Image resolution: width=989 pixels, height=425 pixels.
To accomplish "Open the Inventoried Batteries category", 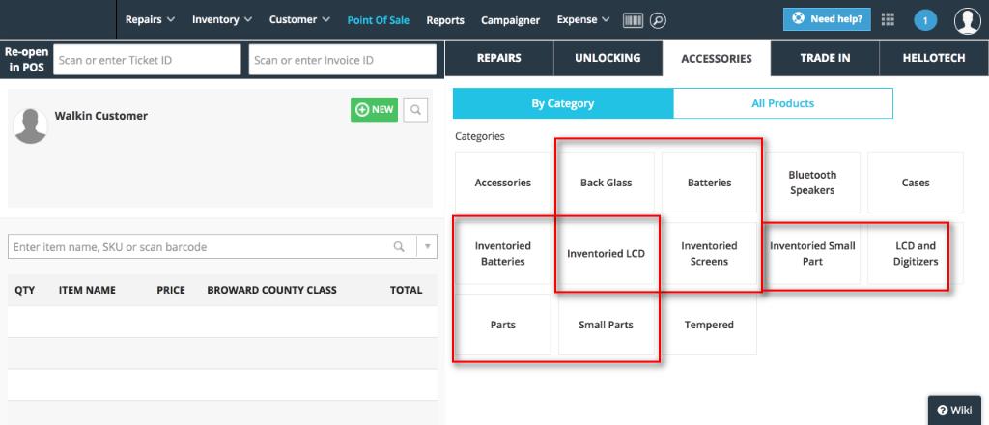I will (502, 253).
